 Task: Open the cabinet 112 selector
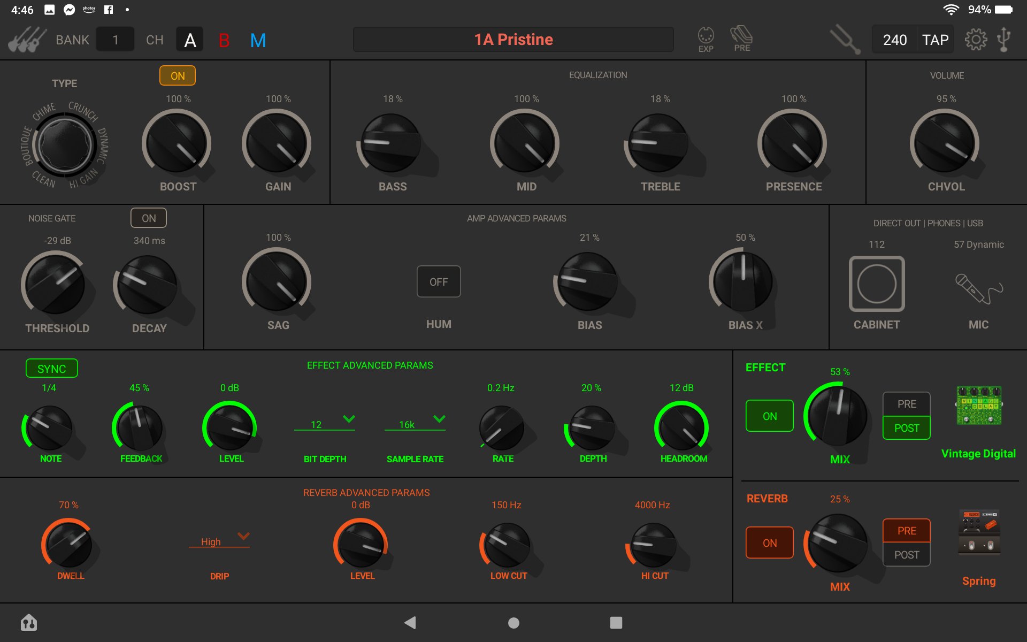[876, 284]
